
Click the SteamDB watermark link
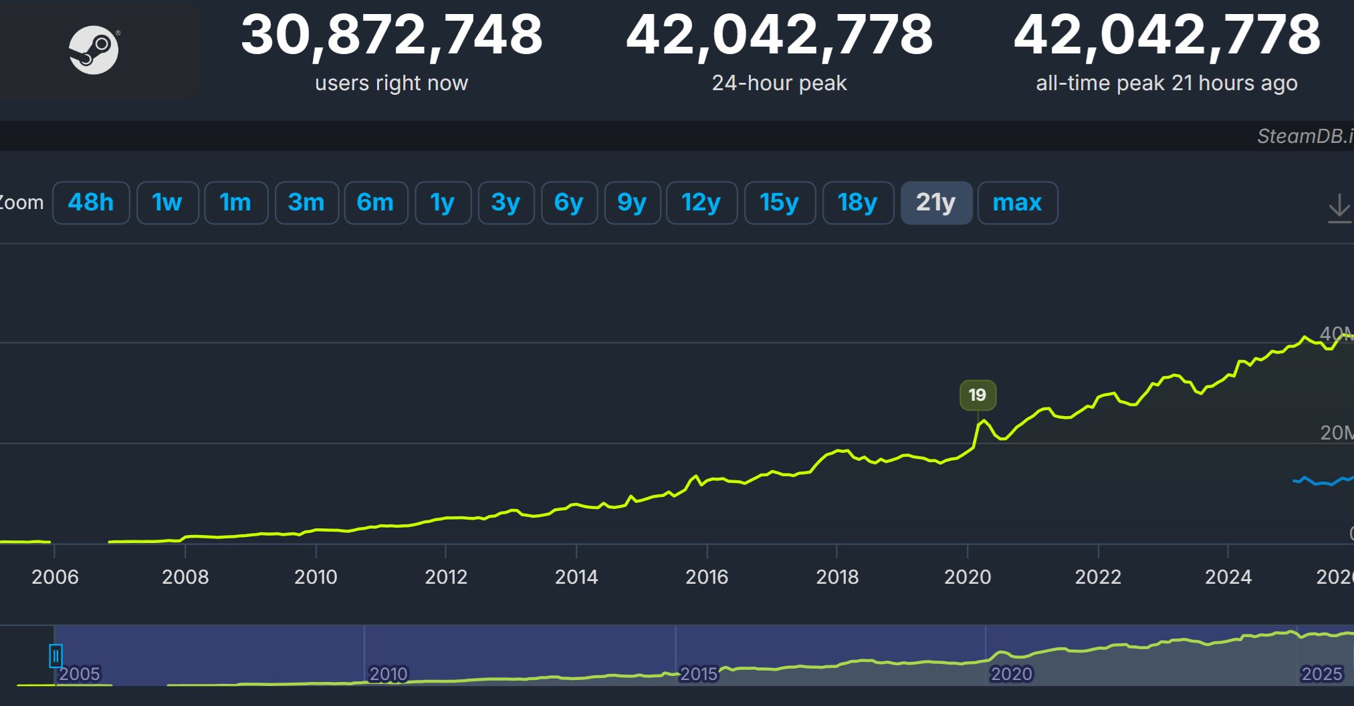click(x=1304, y=136)
